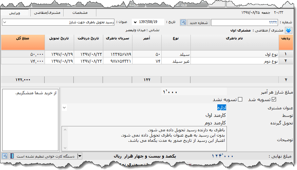Click the amount cell ۵۰,۰۰۰

(x=23, y=54)
